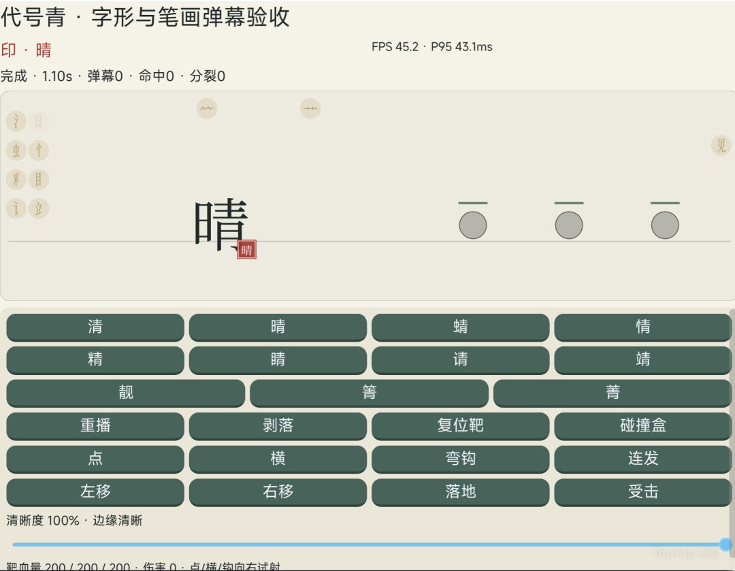
Task: Select the 睛 (eye) character button
Action: click(278, 359)
